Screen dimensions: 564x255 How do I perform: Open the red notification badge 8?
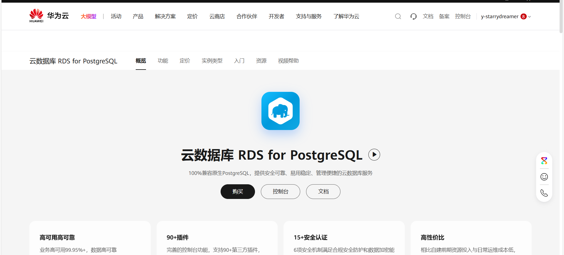523,16
